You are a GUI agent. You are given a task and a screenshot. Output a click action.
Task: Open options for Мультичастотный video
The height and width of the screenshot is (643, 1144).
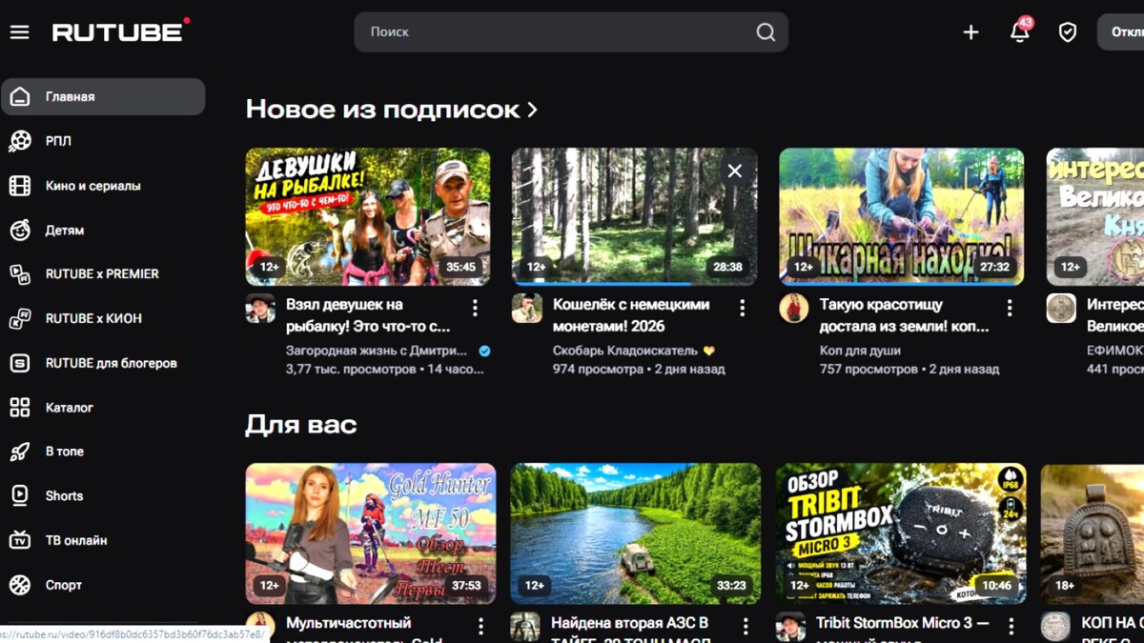(x=480, y=626)
